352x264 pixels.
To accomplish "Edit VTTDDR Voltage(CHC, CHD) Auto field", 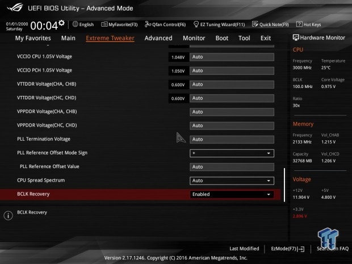I will 232,98.
